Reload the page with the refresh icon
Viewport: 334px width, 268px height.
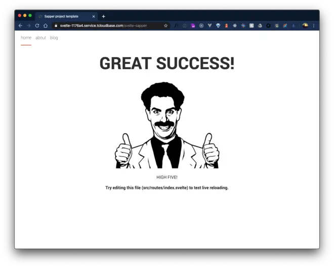click(37, 26)
